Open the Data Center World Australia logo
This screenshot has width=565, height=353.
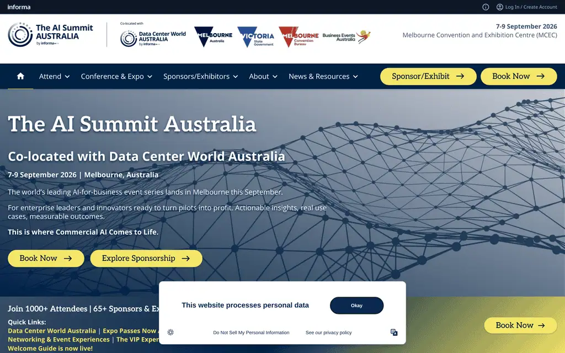pyautogui.click(x=153, y=38)
